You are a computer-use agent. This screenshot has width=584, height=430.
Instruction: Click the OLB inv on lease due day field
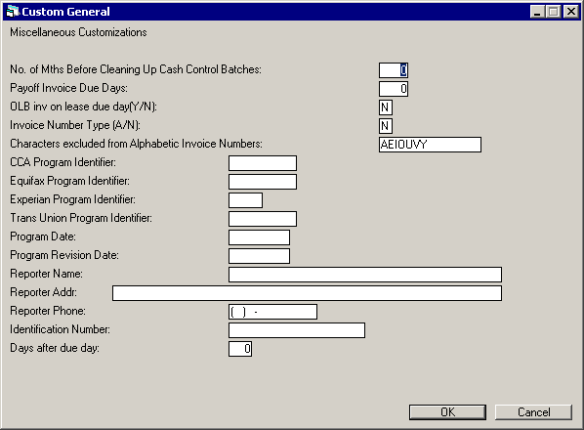click(386, 107)
